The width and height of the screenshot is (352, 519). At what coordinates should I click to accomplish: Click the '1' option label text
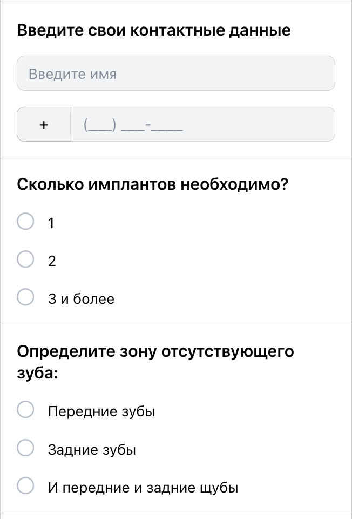click(x=51, y=223)
